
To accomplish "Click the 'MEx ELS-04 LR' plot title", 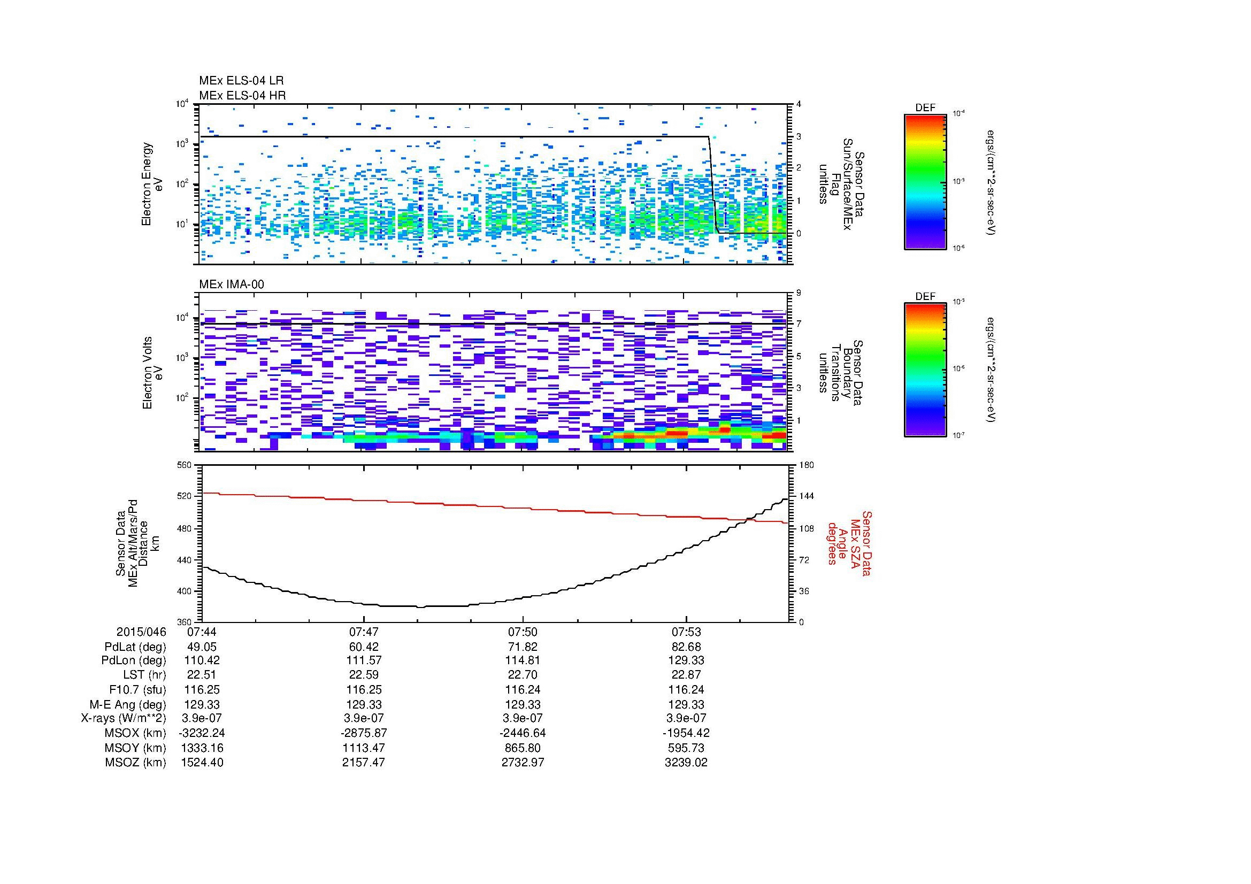I will point(241,81).
